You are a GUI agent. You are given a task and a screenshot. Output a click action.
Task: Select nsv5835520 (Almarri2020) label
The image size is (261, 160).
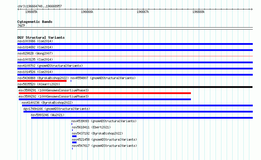point(39,84)
